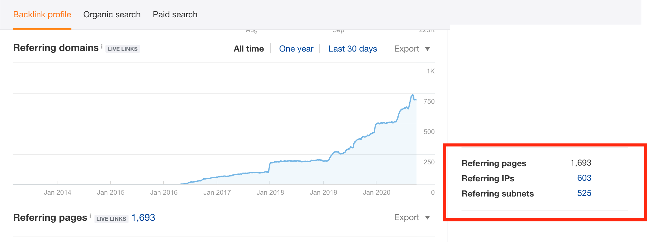
Task: Open the 603 Referring IPs link
Action: tap(584, 178)
